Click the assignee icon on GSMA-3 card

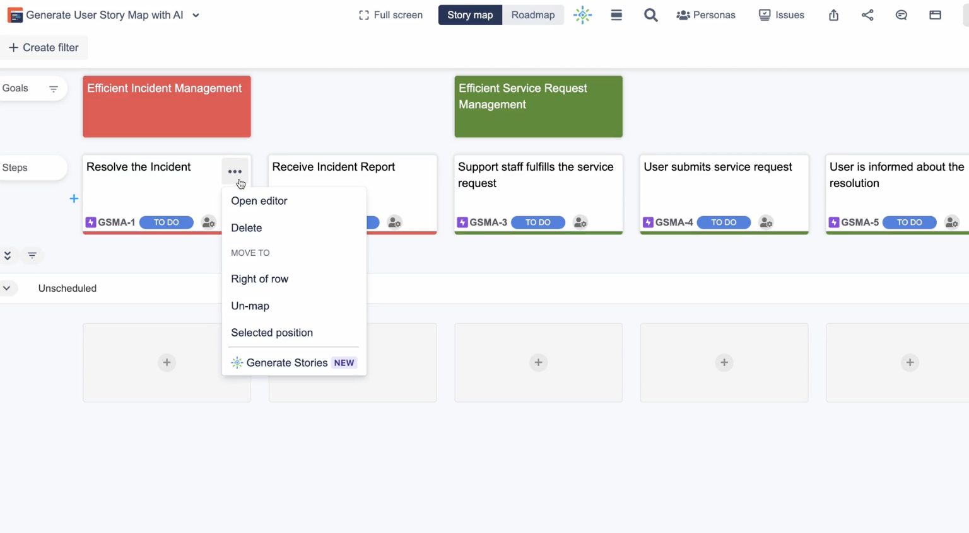pos(580,222)
